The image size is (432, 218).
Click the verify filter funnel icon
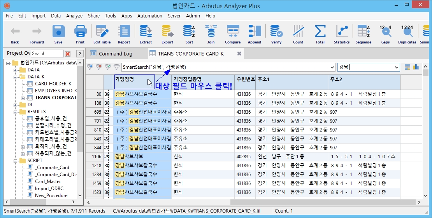point(108,67)
